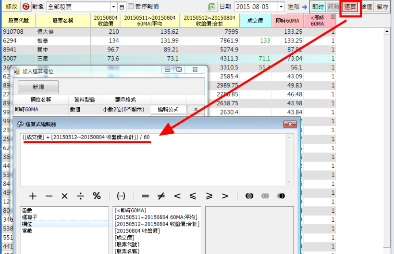The height and width of the screenshot is (254, 394).
Task: Delete the 即時60MA row with X button
Action: (x=196, y=109)
